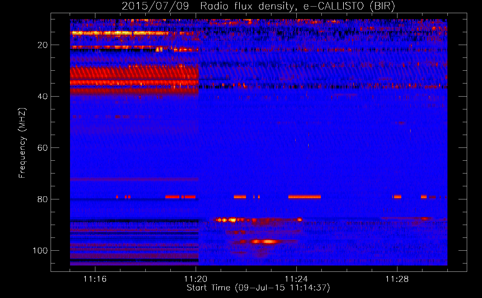Click the 40 frequency tick label
This screenshot has height=298, width=482.
(43, 97)
